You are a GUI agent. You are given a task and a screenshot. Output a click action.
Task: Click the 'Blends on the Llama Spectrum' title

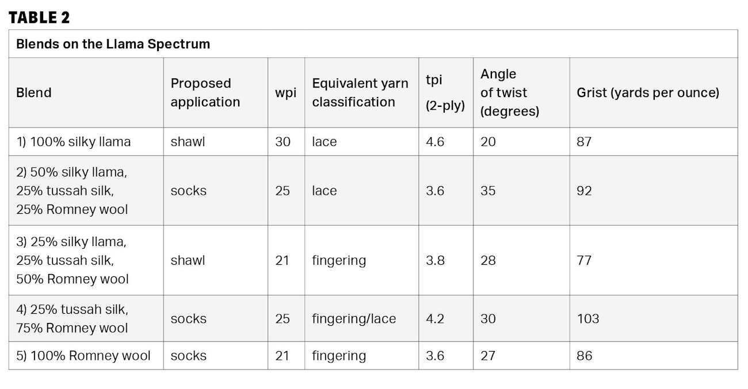tap(113, 44)
